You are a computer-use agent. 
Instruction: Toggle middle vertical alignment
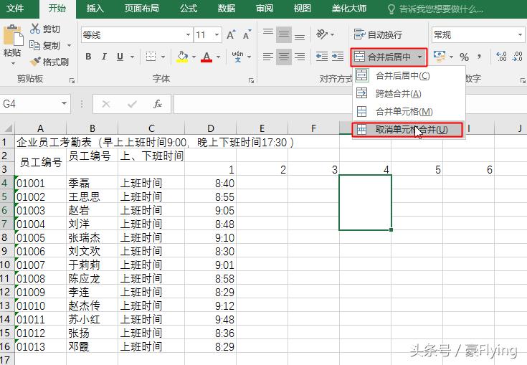[284, 34]
